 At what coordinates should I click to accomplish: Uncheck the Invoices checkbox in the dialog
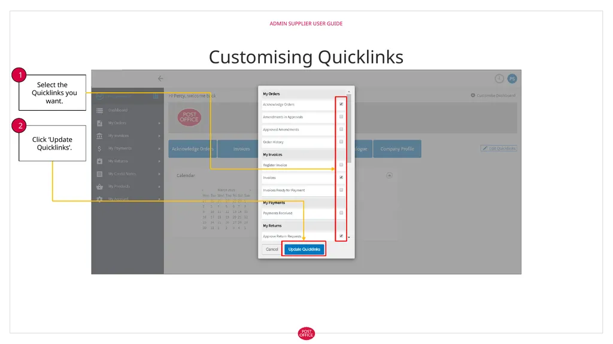[341, 177]
